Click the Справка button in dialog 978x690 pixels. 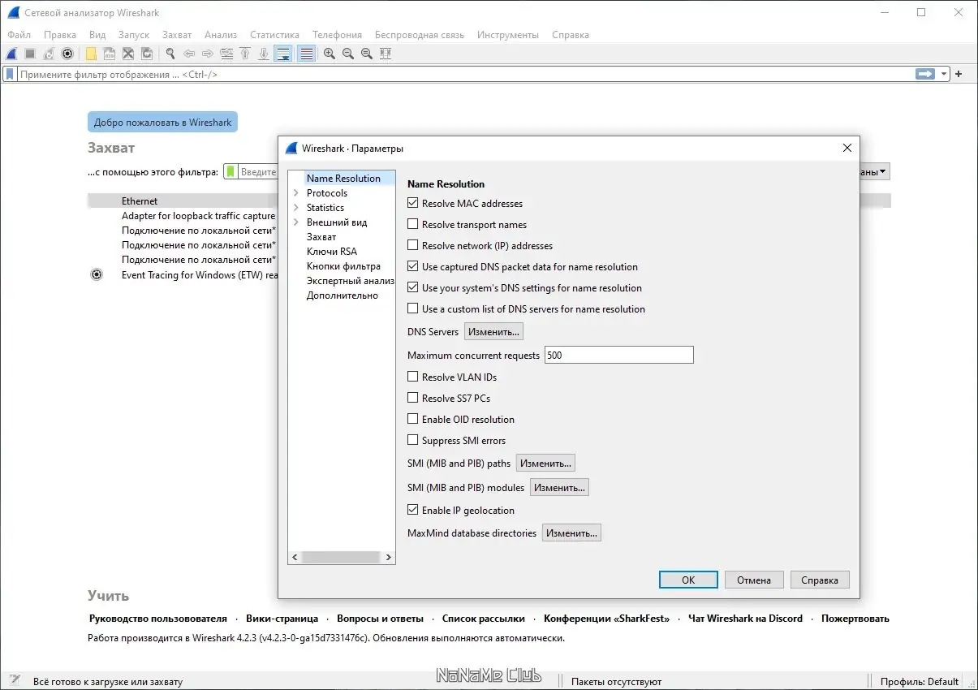[820, 580]
